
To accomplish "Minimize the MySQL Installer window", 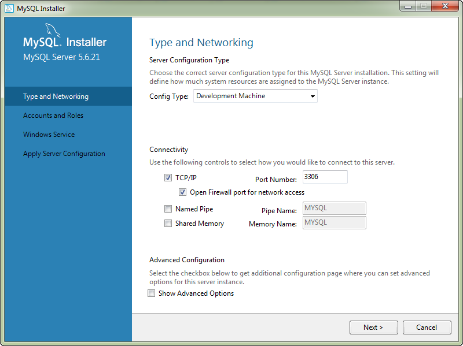I will [408, 6].
